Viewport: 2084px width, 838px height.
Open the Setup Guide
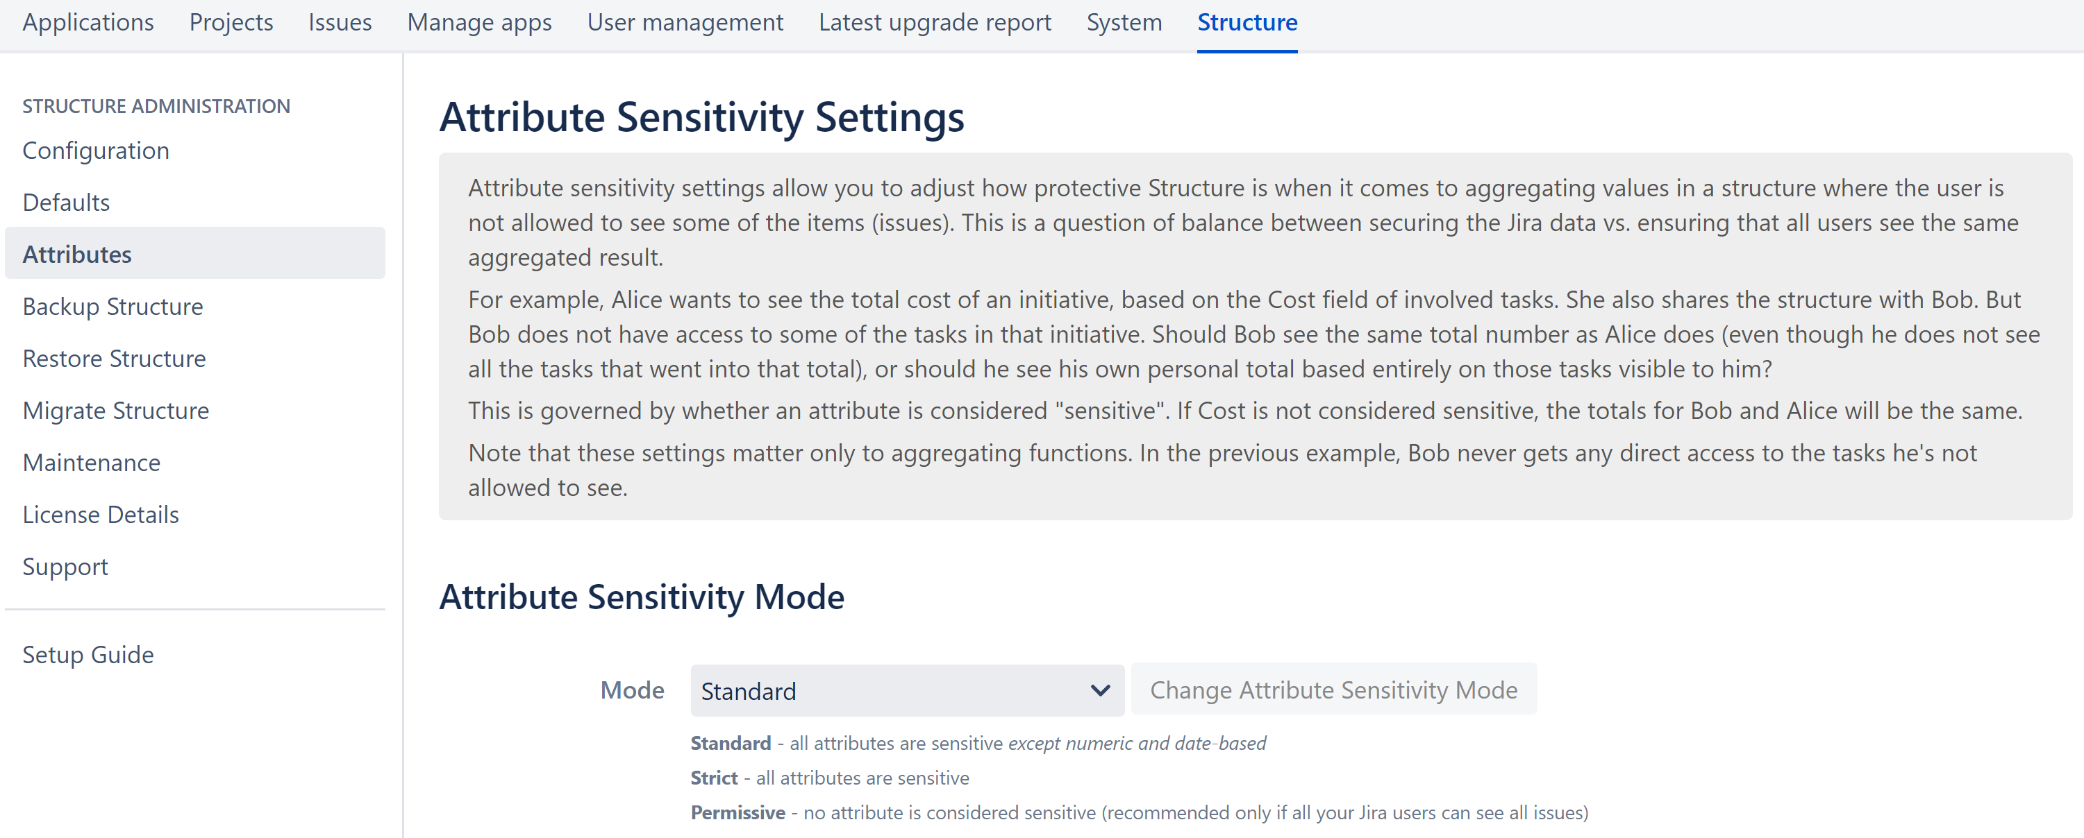(88, 655)
